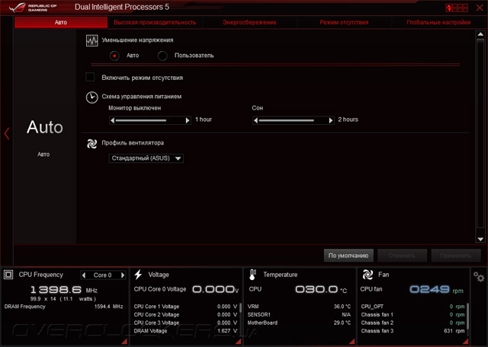Click the SENSOR1 temperature row
This screenshot has width=488, height=347.
[299, 315]
